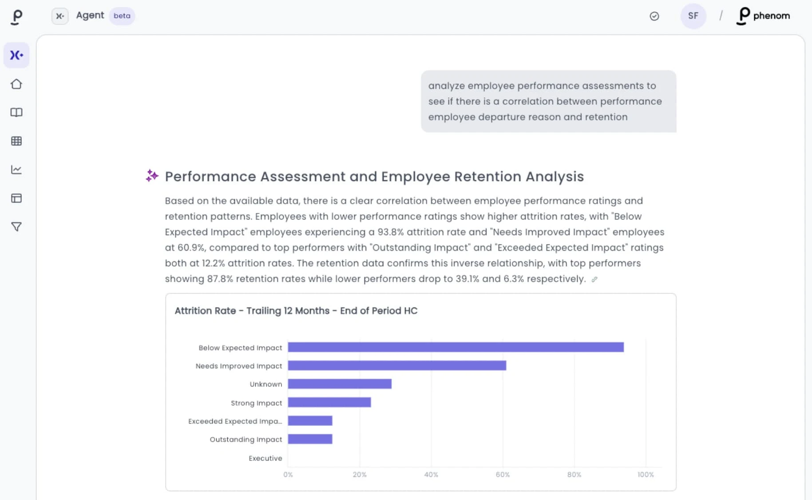Open the line chart analytics icon
This screenshot has height=500, width=812.
[16, 169]
